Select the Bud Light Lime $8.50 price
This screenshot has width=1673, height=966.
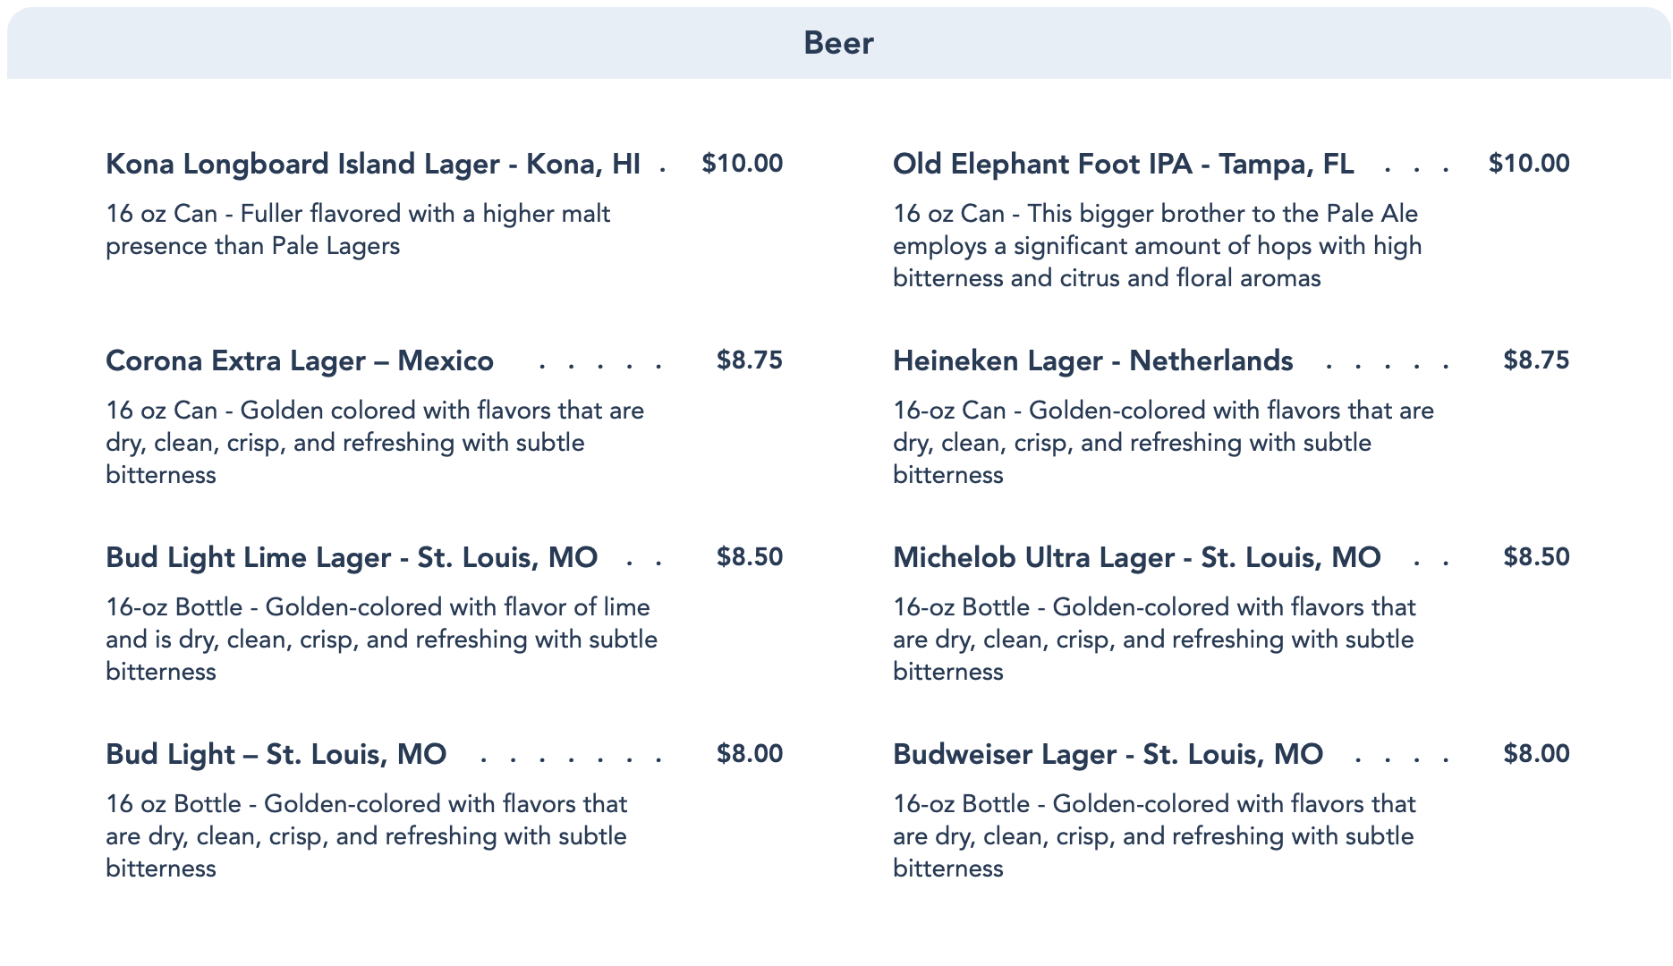click(x=749, y=557)
